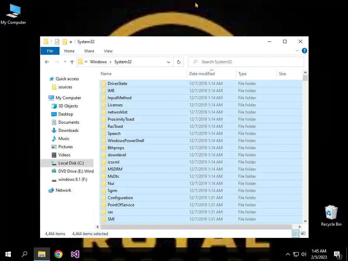Click the Properties icon in quick access toolbar
Viewport: 348px width, 261px height.
pos(57,42)
